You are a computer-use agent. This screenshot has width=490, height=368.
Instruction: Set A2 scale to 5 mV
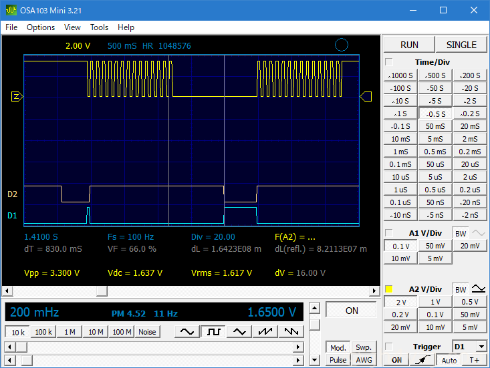470,327
